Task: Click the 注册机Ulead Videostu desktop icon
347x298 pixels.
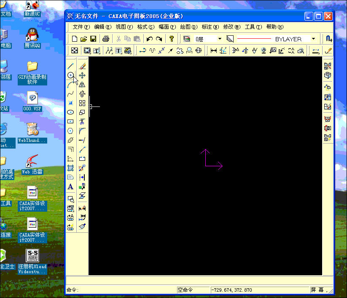Action: pyautogui.click(x=32, y=261)
